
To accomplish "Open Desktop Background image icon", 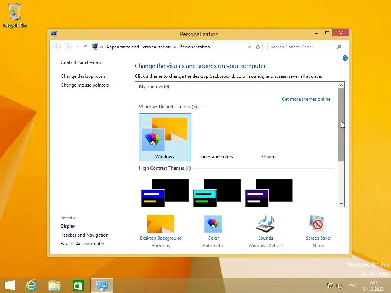I will coord(161,224).
